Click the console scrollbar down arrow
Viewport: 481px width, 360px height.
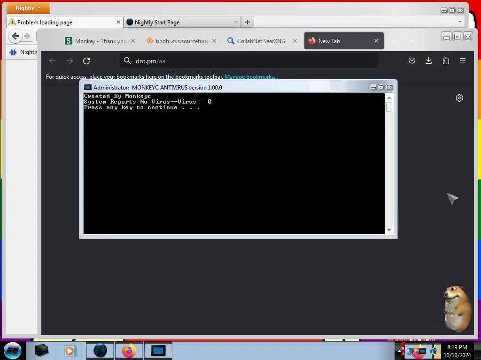click(x=389, y=230)
